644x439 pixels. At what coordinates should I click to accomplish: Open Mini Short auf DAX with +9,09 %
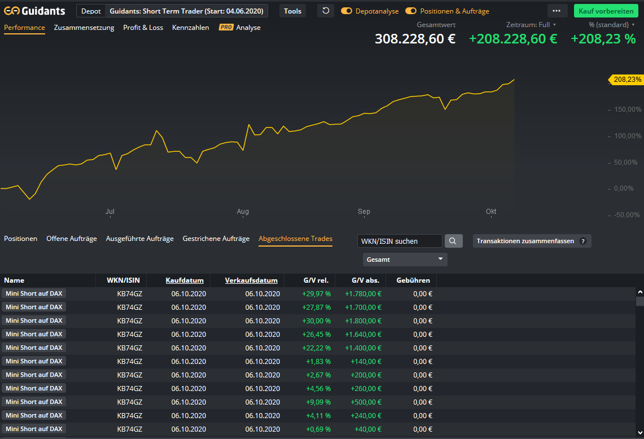(x=34, y=402)
